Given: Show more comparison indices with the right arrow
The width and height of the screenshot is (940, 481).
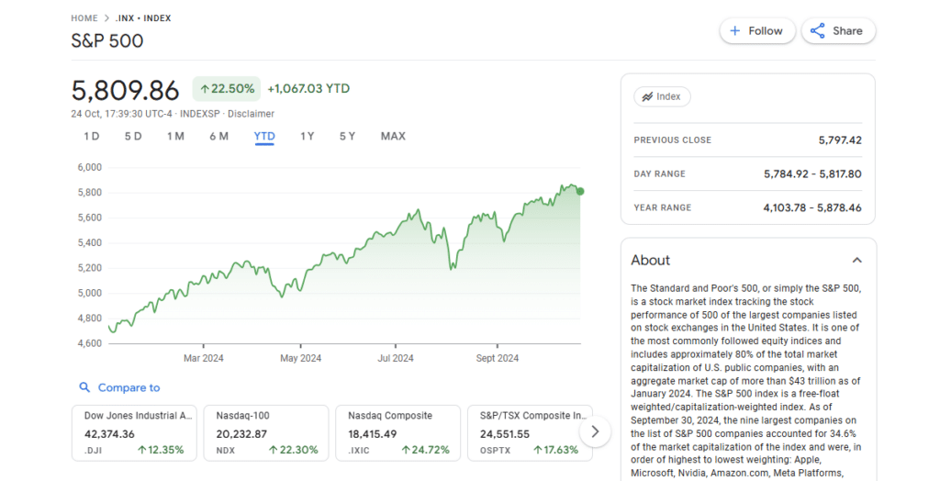Looking at the screenshot, I should click(595, 431).
